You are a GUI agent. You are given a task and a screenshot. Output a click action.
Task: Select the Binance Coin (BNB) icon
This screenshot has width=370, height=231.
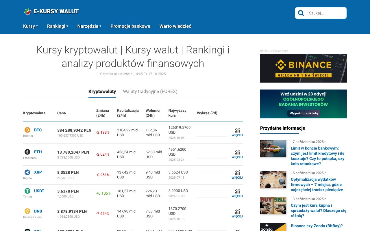27,211
